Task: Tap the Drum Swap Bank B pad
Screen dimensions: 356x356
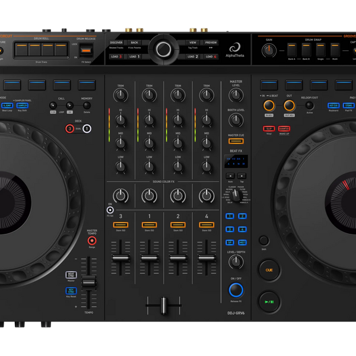Action: click(x=306, y=50)
